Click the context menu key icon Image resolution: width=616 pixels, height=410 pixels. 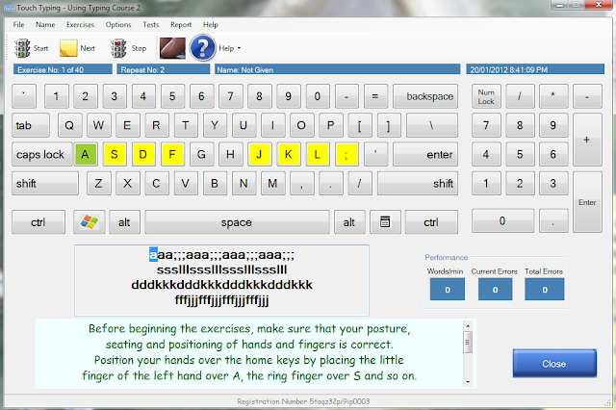click(385, 222)
